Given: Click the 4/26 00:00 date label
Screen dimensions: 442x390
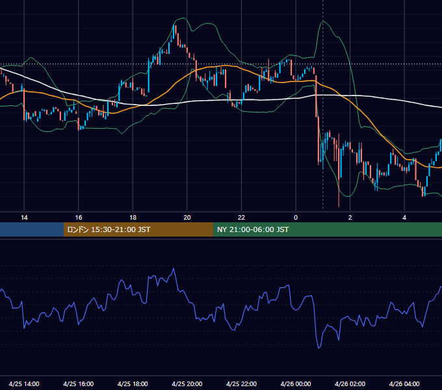Looking at the screenshot, I should click(x=296, y=383).
